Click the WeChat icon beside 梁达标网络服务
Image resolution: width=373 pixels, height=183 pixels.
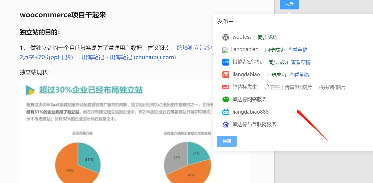click(x=226, y=99)
